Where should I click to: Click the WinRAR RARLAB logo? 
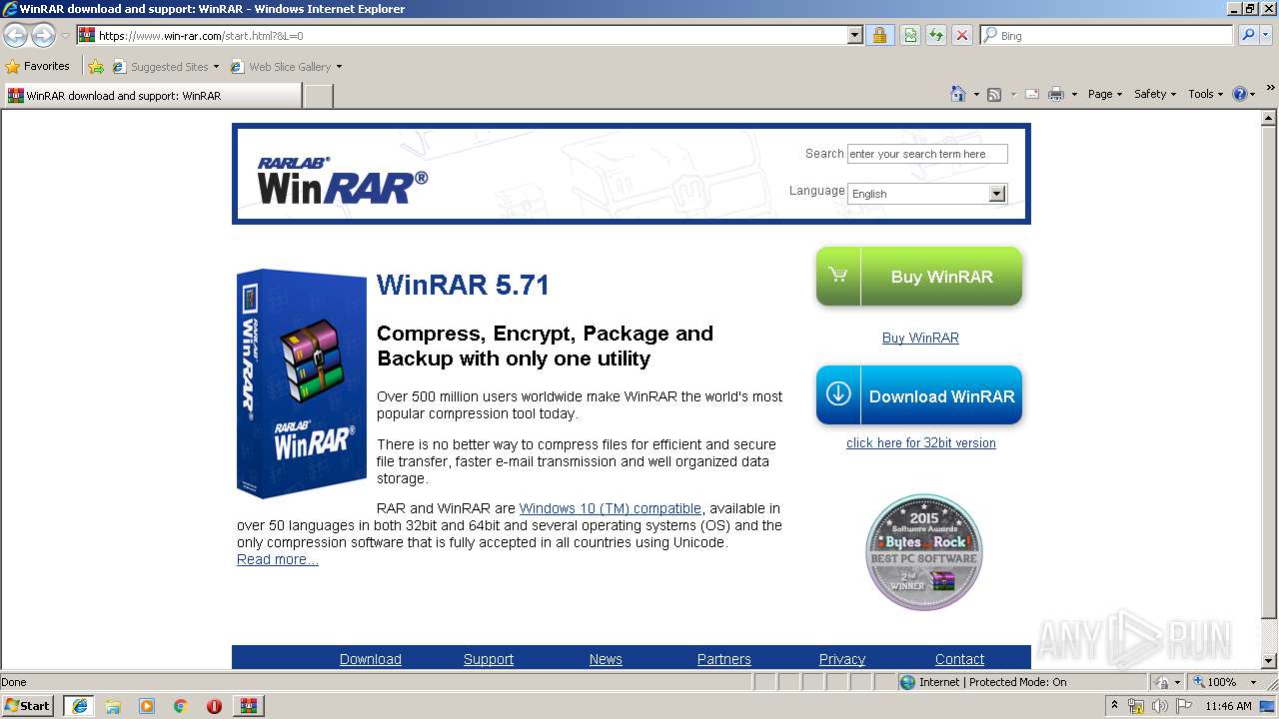[343, 180]
